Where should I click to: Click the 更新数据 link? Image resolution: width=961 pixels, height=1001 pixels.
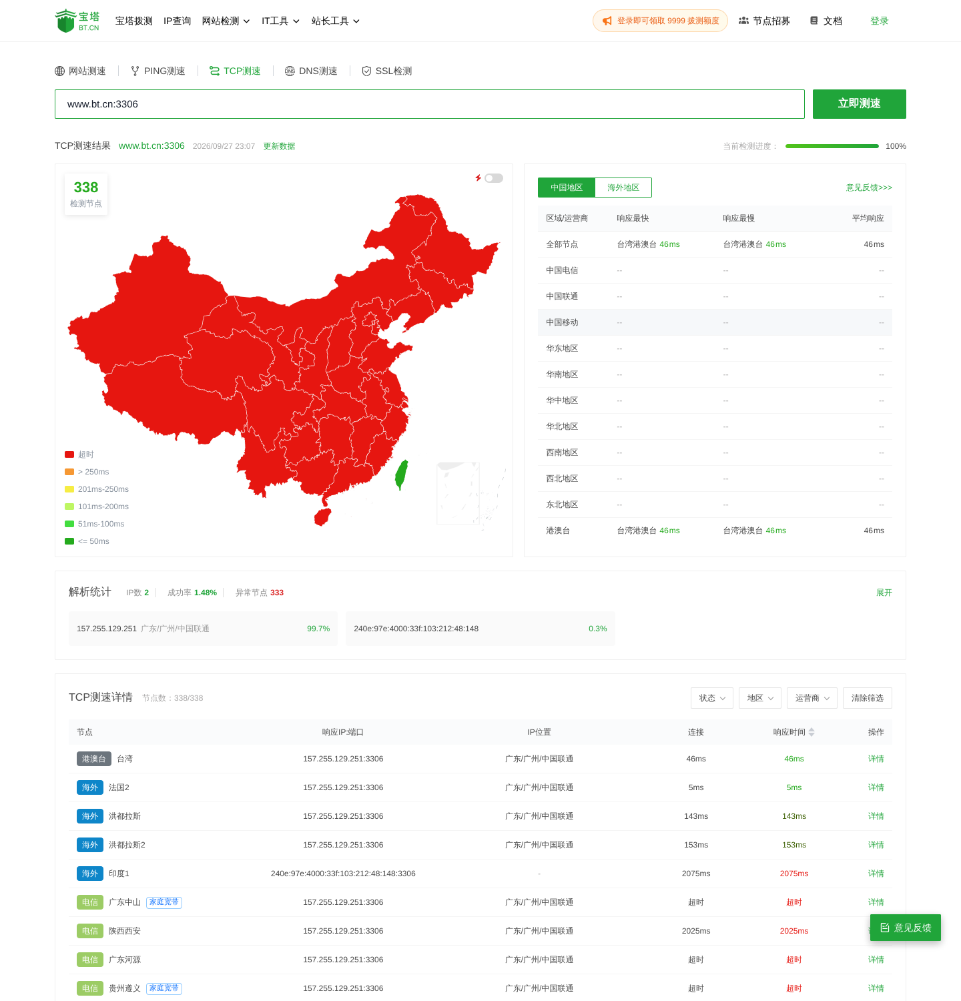pos(279,146)
